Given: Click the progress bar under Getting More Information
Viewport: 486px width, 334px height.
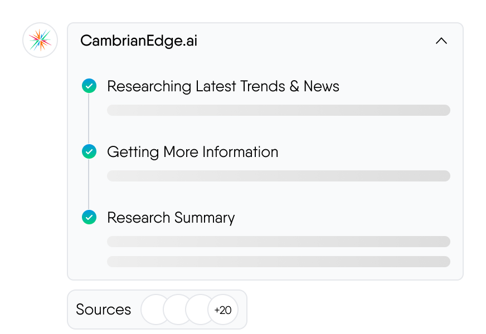Looking at the screenshot, I should (x=278, y=176).
